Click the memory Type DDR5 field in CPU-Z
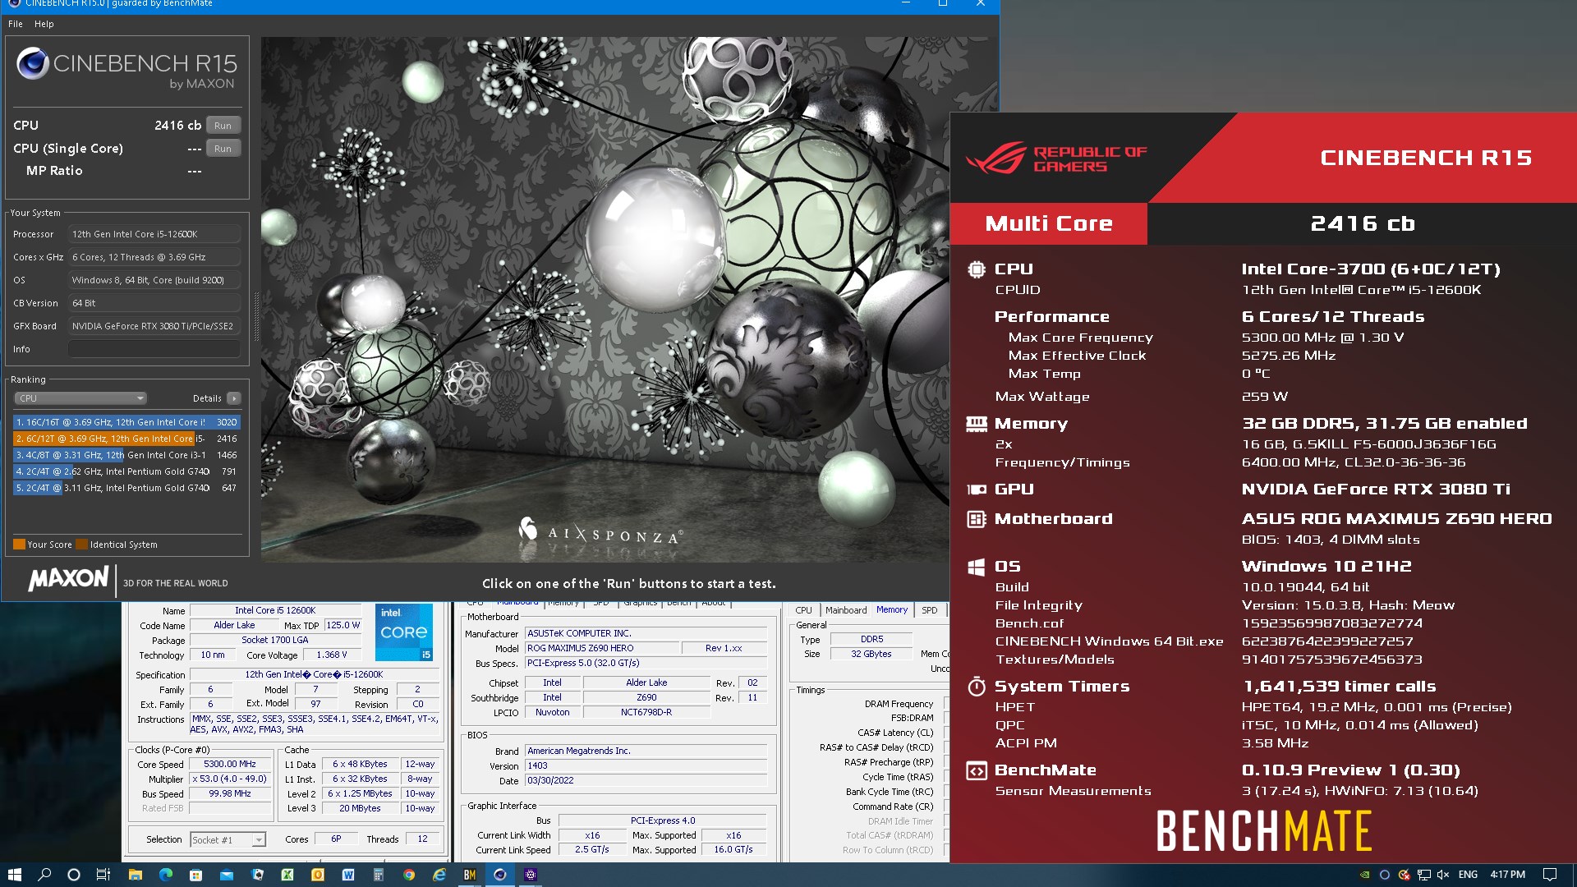This screenshot has height=887, width=1577. point(871,639)
